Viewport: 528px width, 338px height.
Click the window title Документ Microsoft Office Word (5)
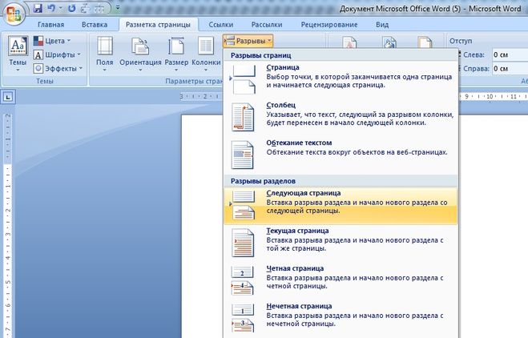(x=400, y=9)
